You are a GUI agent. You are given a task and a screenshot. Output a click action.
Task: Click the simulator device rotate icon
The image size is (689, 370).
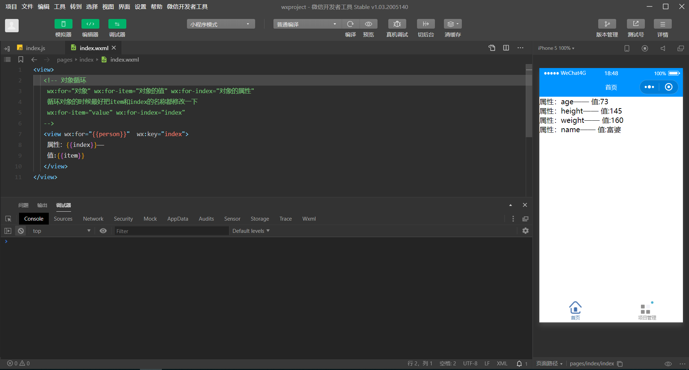[627, 48]
